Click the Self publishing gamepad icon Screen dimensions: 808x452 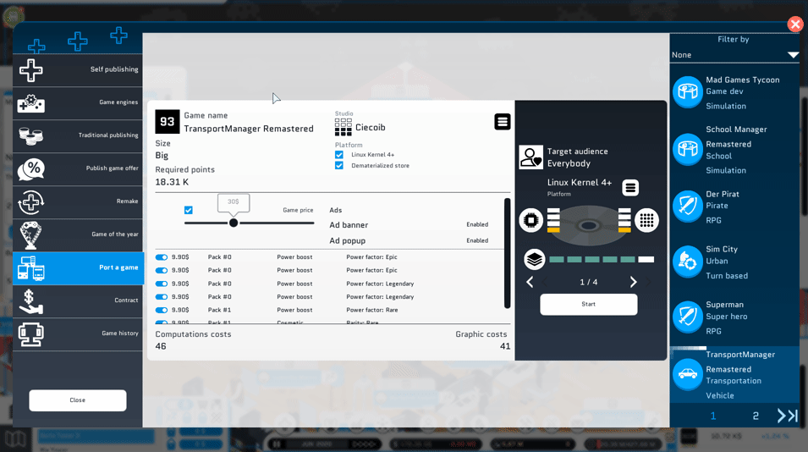tap(31, 70)
